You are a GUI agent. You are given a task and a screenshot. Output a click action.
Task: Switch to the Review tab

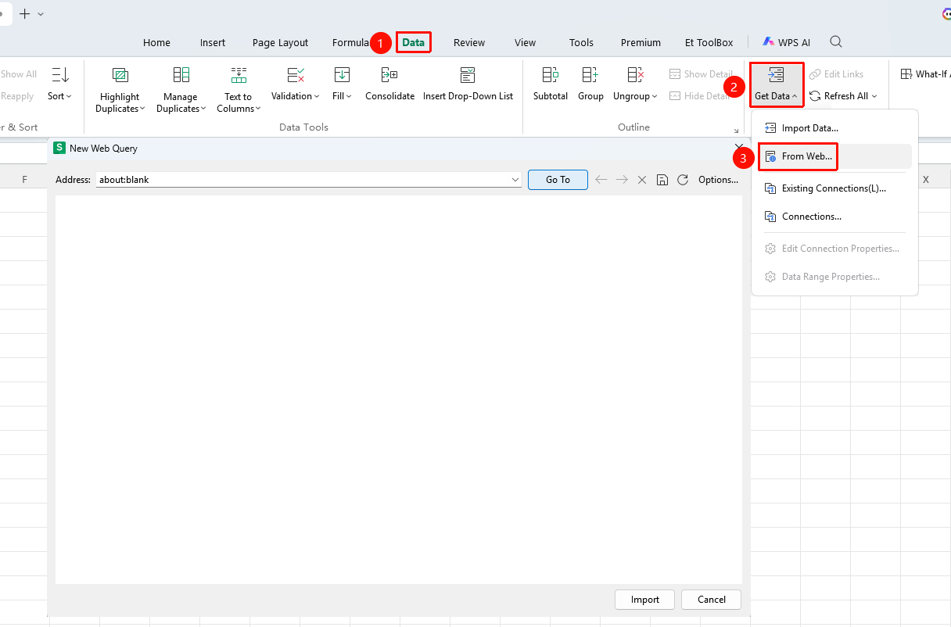pyautogui.click(x=469, y=43)
